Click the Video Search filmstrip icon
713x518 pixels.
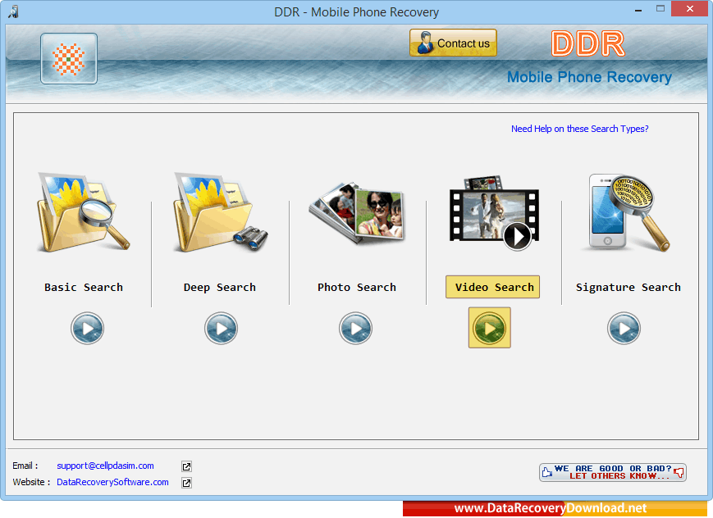[494, 213]
